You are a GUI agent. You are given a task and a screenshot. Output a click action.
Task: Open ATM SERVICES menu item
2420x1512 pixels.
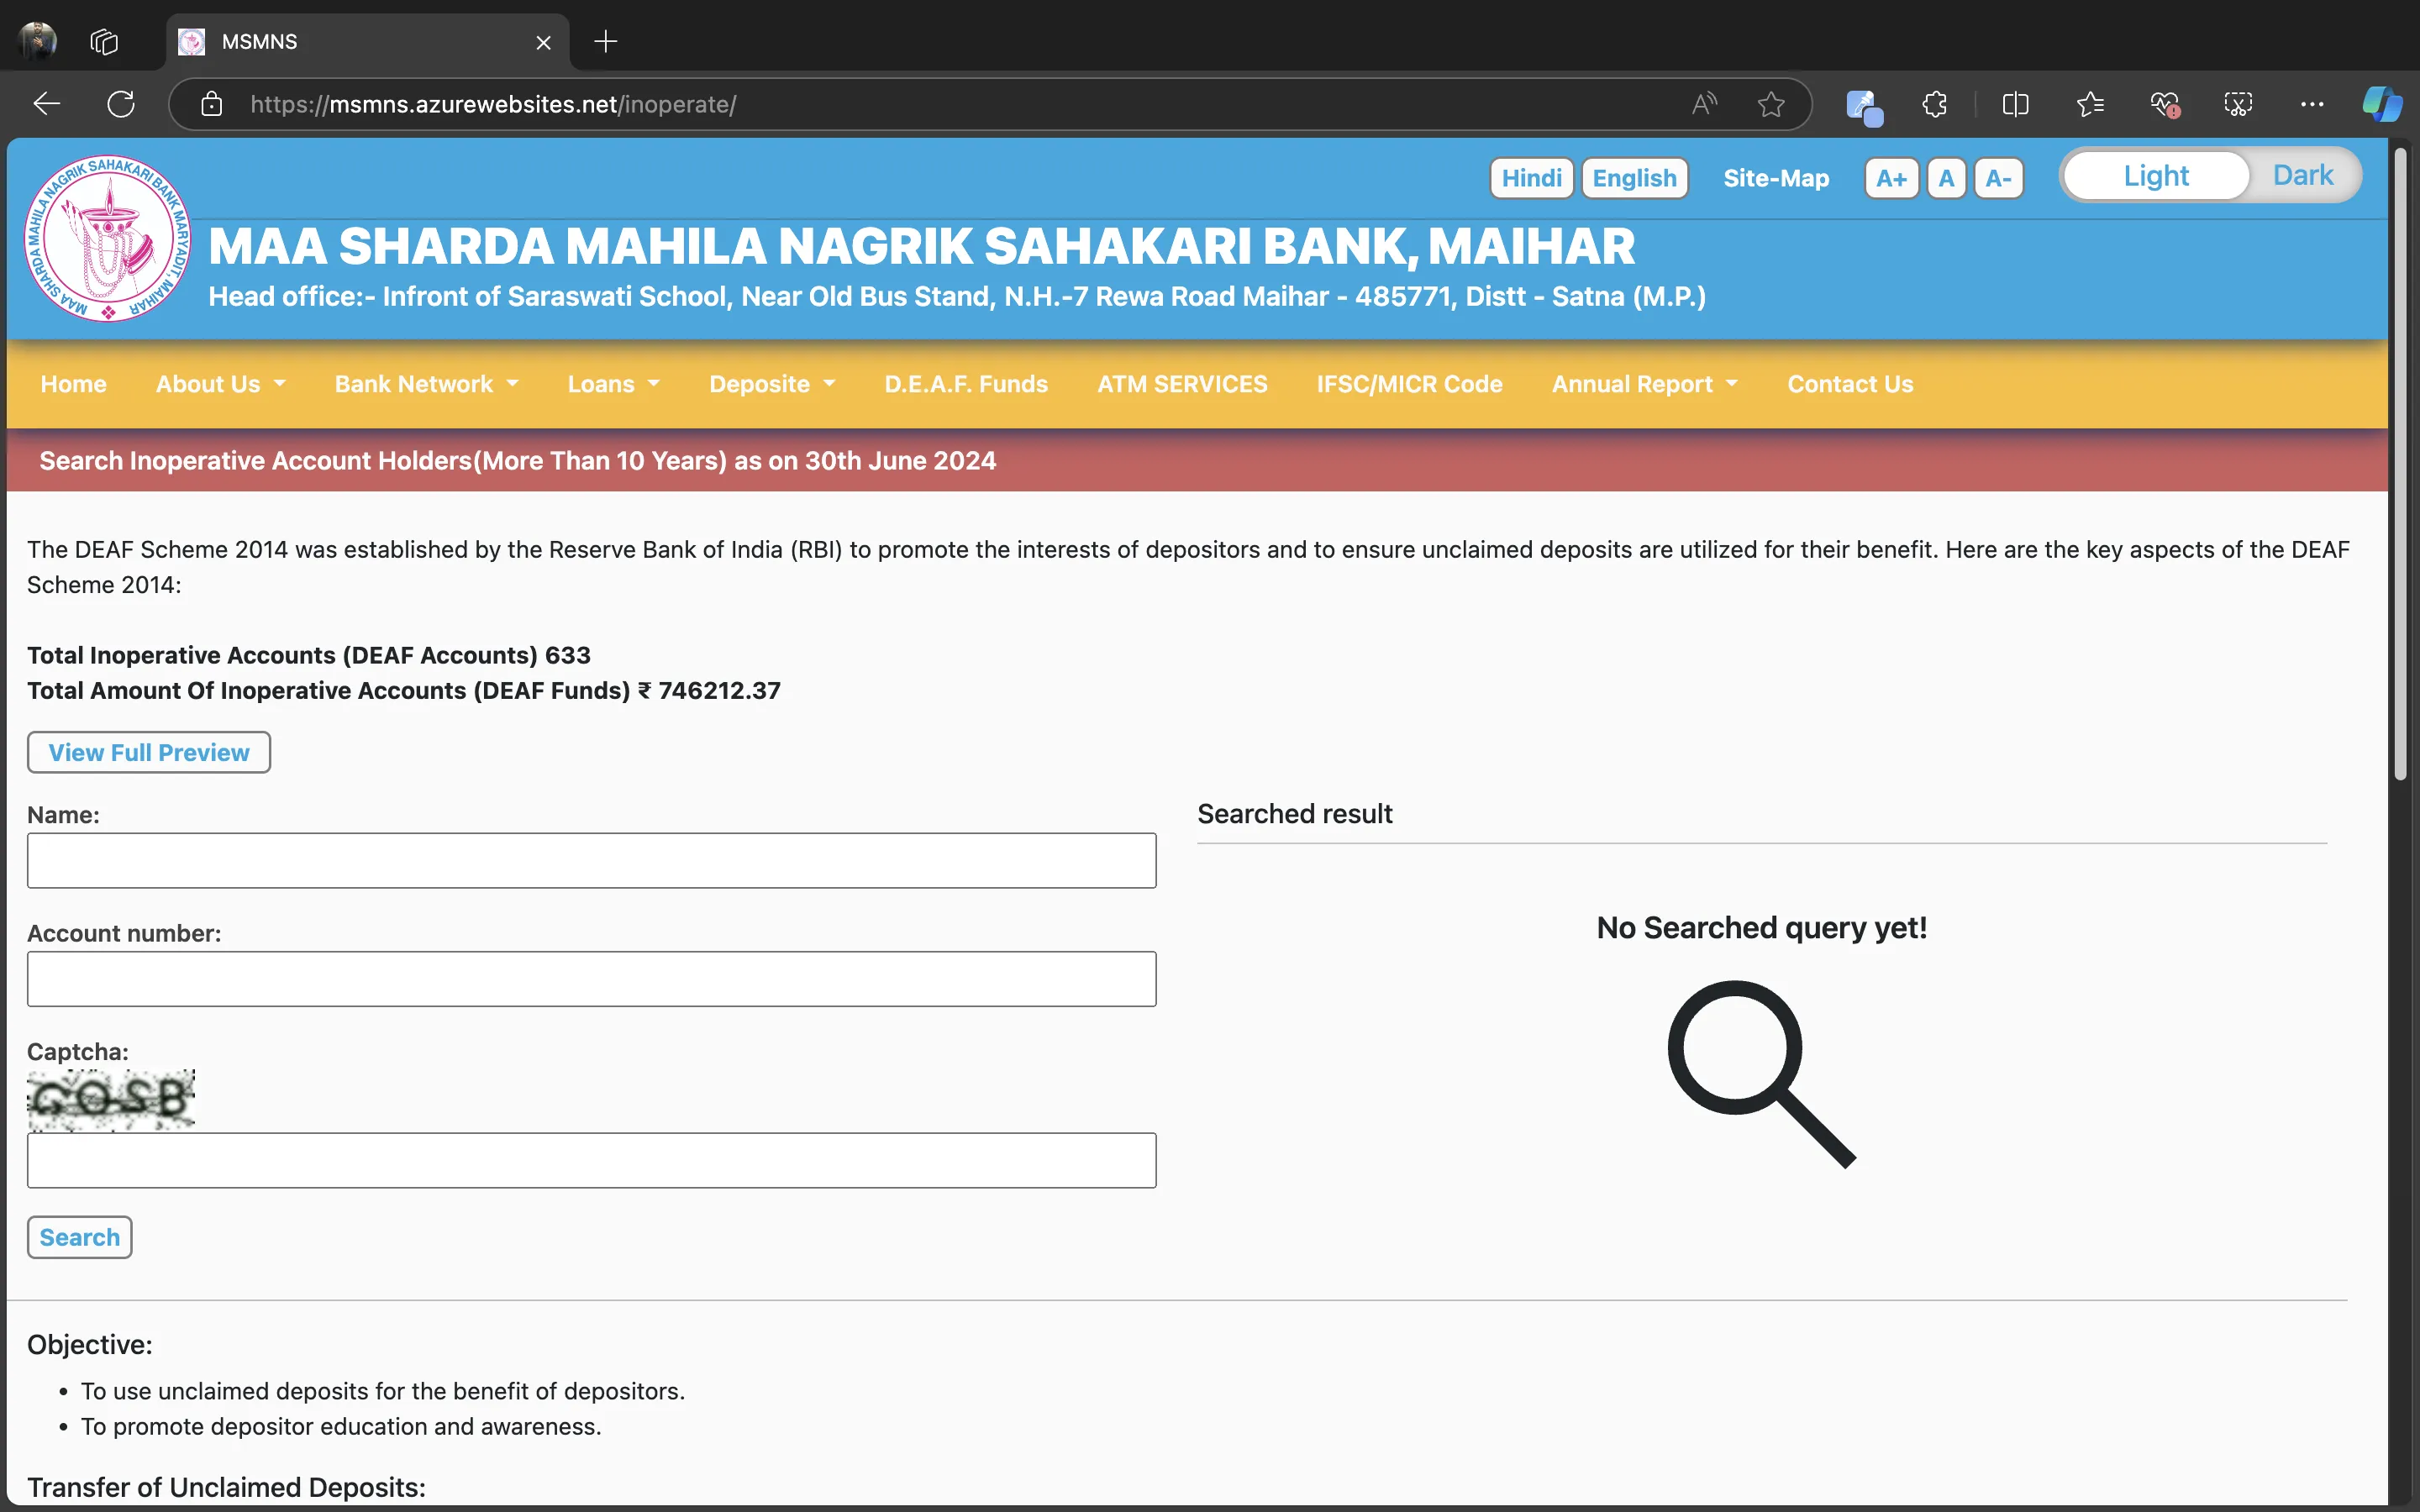click(1182, 384)
